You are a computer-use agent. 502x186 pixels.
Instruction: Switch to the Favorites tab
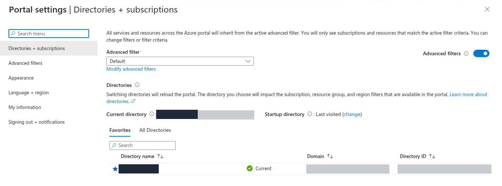(120, 130)
